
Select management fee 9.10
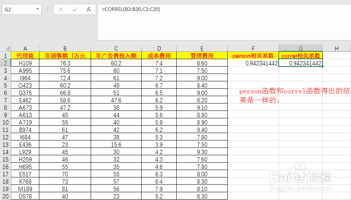(x=202, y=107)
